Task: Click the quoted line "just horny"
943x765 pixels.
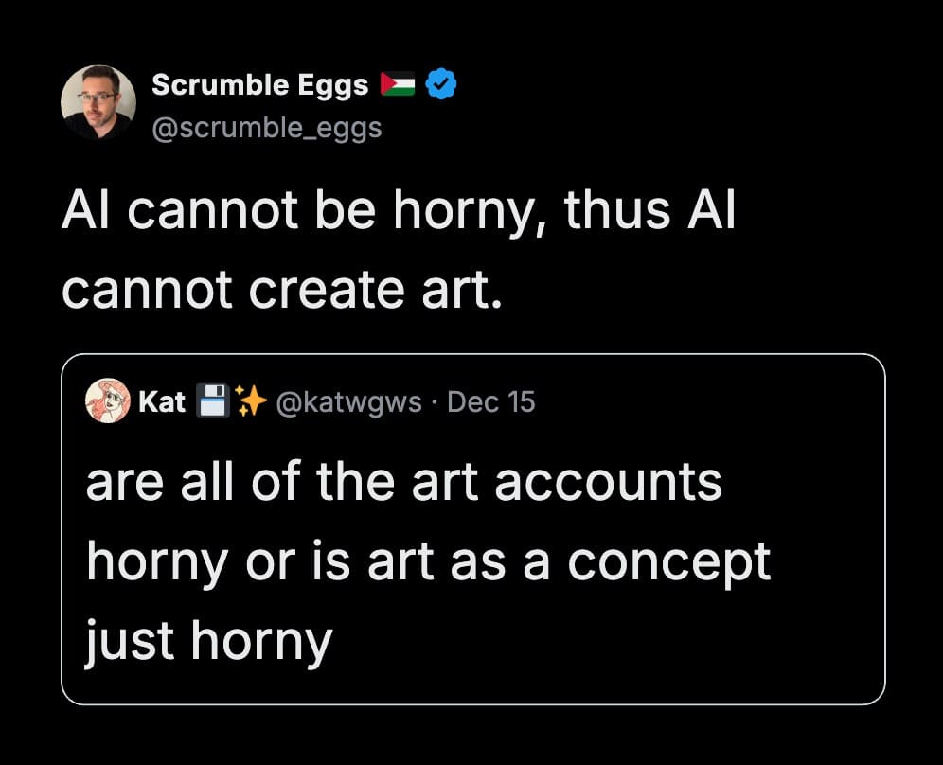Action: click(x=208, y=640)
